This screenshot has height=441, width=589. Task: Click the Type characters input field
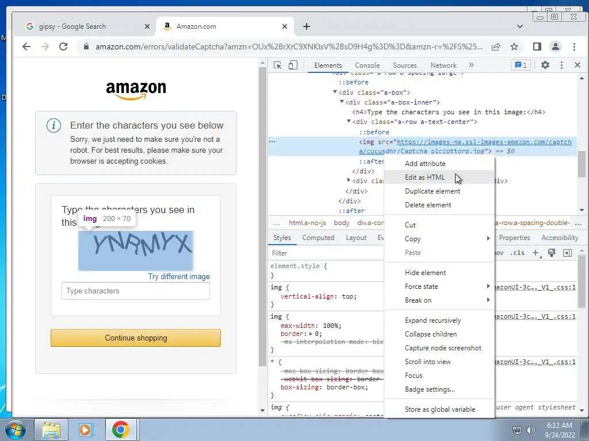[136, 291]
